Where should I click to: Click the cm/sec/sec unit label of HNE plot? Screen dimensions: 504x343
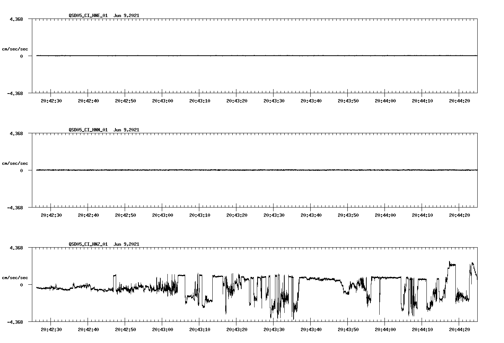pyautogui.click(x=15, y=49)
